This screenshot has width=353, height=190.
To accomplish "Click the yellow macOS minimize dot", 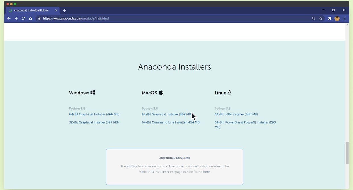I will point(11,4).
